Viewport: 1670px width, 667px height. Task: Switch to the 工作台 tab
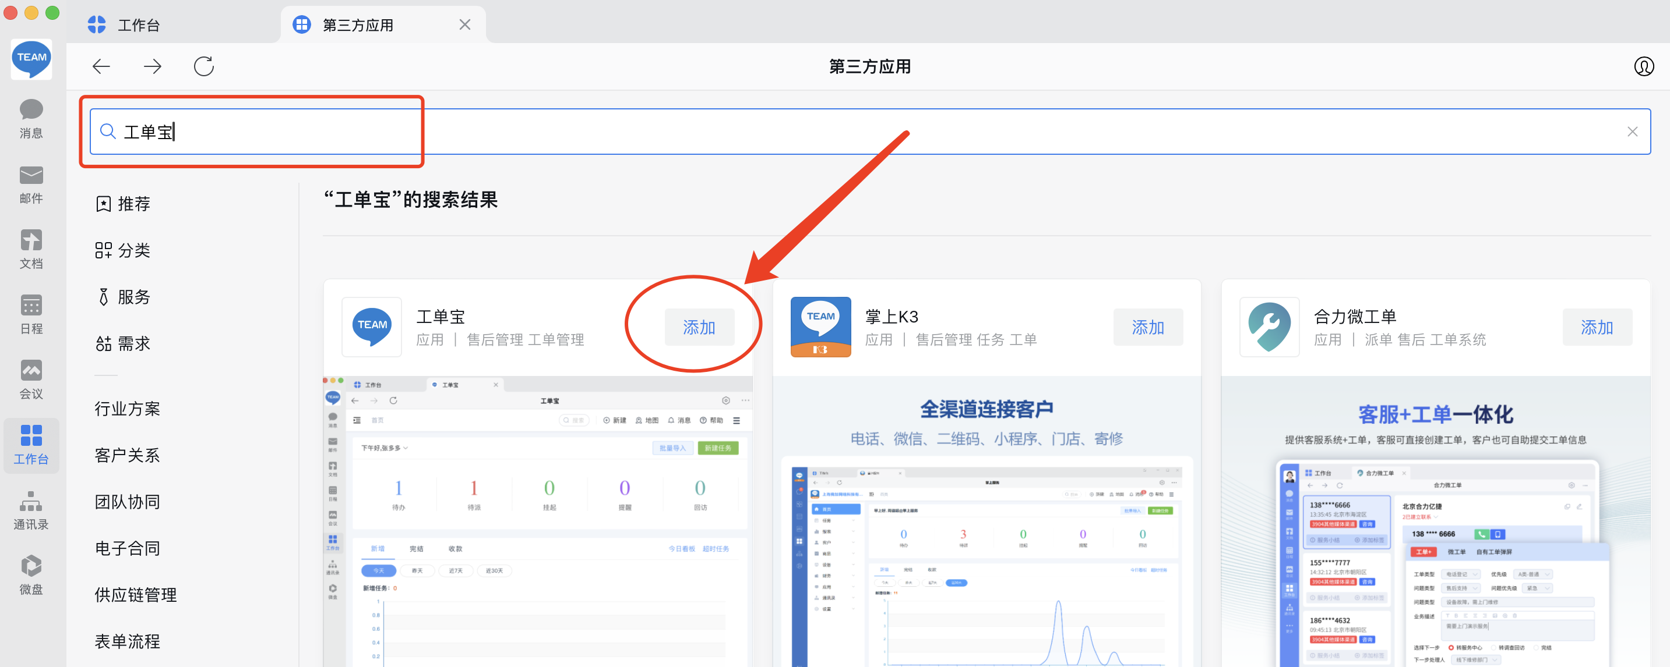[139, 25]
